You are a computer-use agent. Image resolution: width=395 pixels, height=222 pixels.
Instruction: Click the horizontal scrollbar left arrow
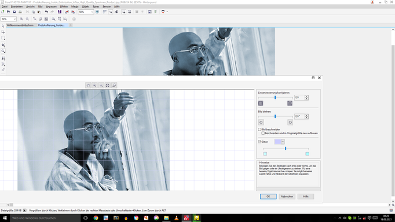click(x=8, y=205)
